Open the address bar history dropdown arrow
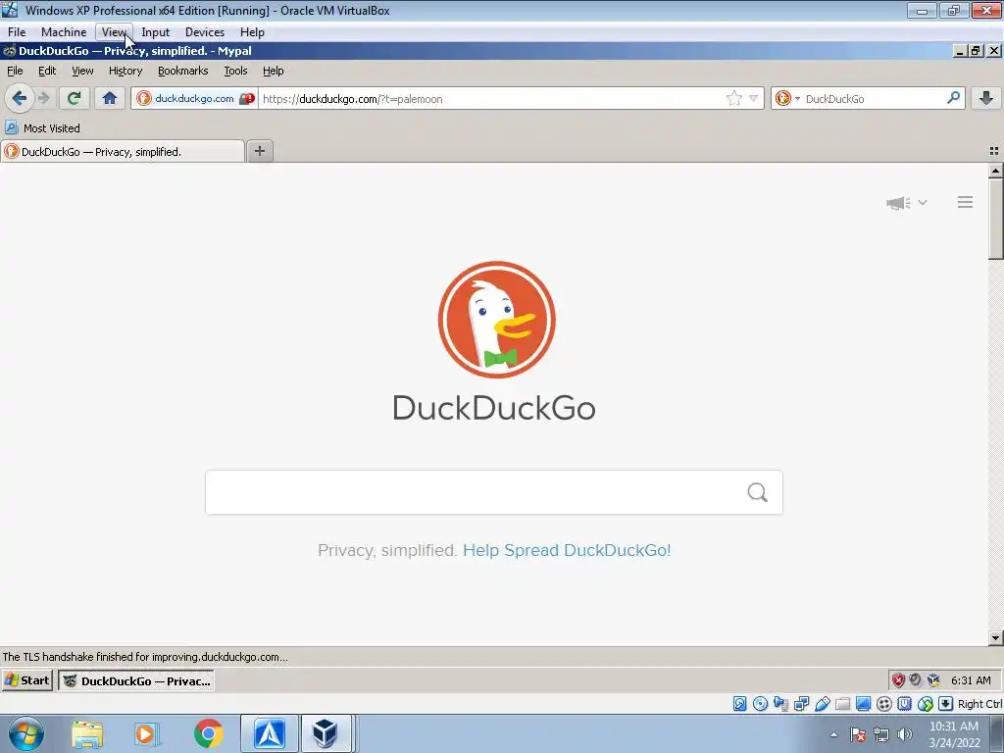 point(754,98)
